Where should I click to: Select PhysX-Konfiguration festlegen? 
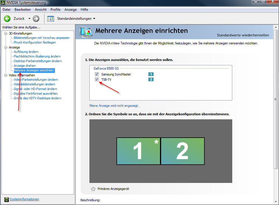[x=35, y=42]
